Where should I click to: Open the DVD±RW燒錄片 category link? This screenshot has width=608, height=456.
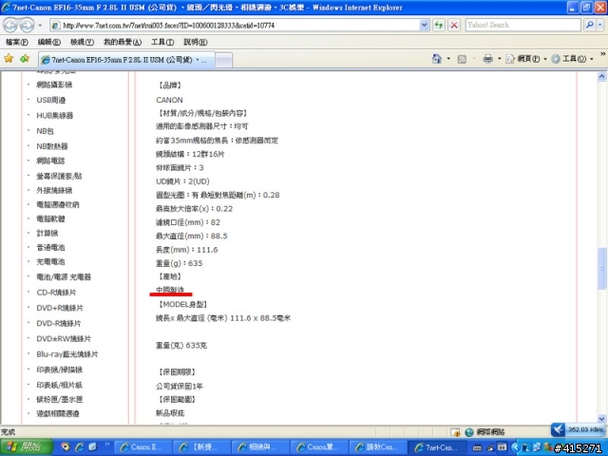click(64, 339)
